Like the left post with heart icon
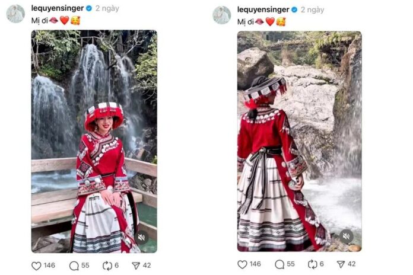Viewport: 413px width, 275px height. click(x=36, y=266)
